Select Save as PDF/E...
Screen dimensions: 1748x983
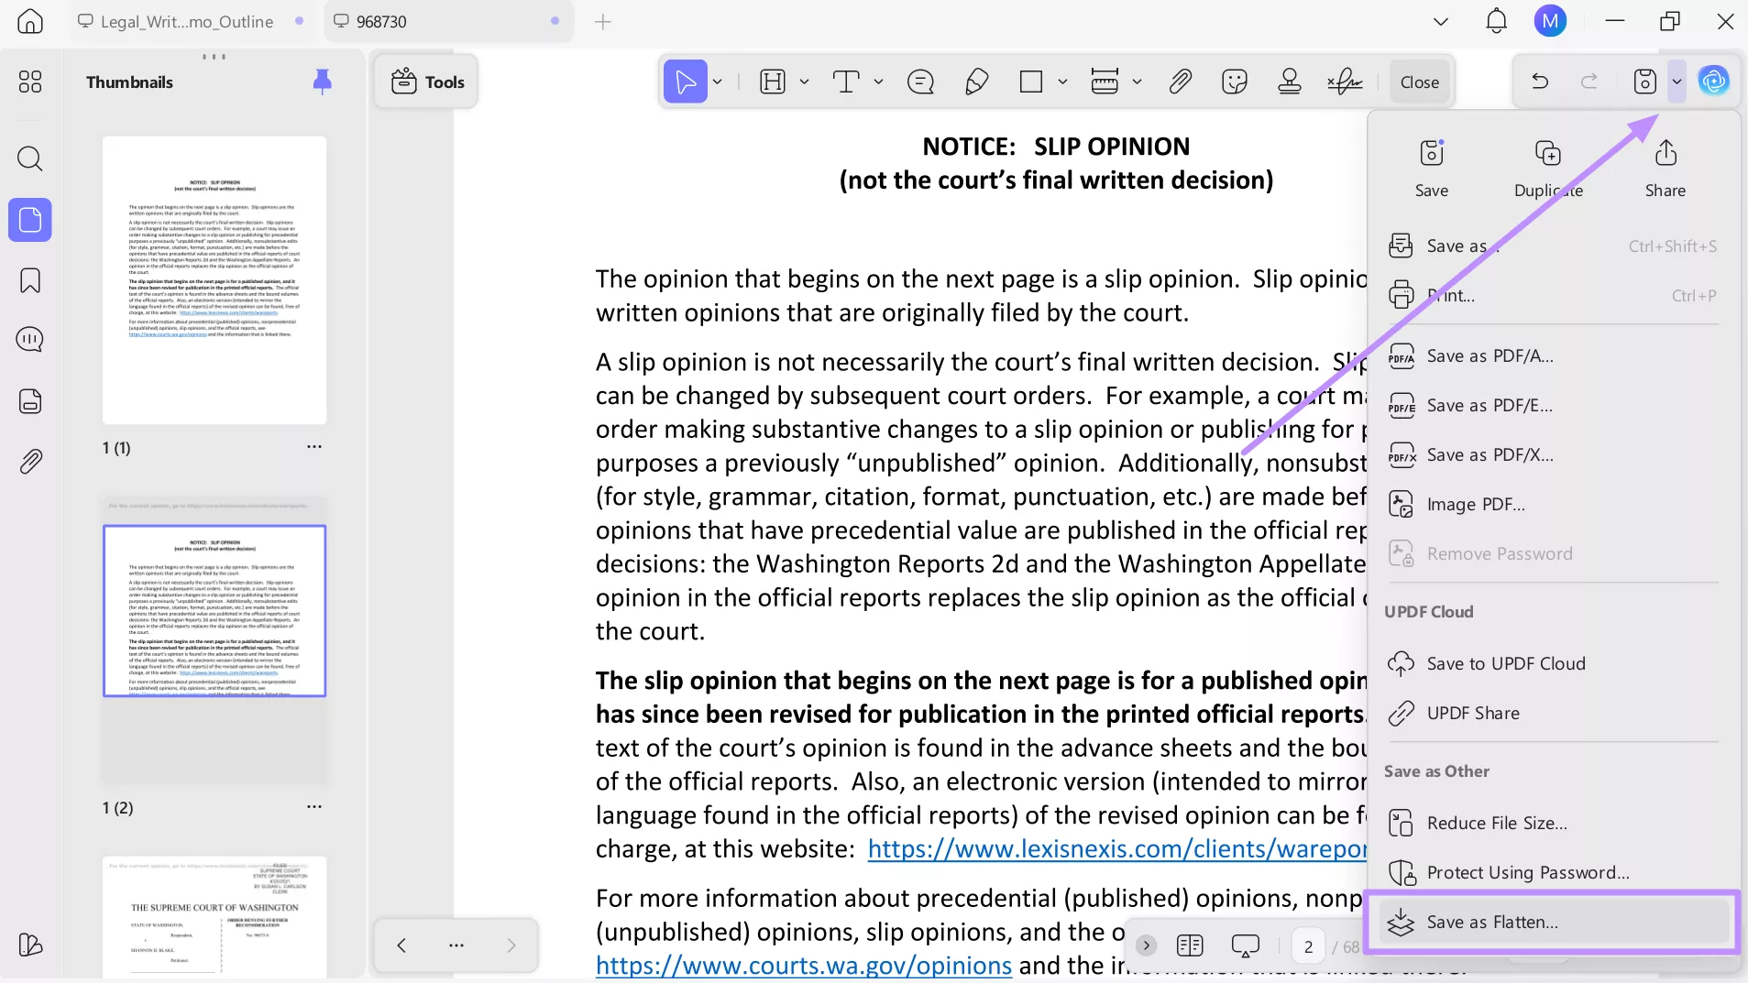click(x=1553, y=405)
